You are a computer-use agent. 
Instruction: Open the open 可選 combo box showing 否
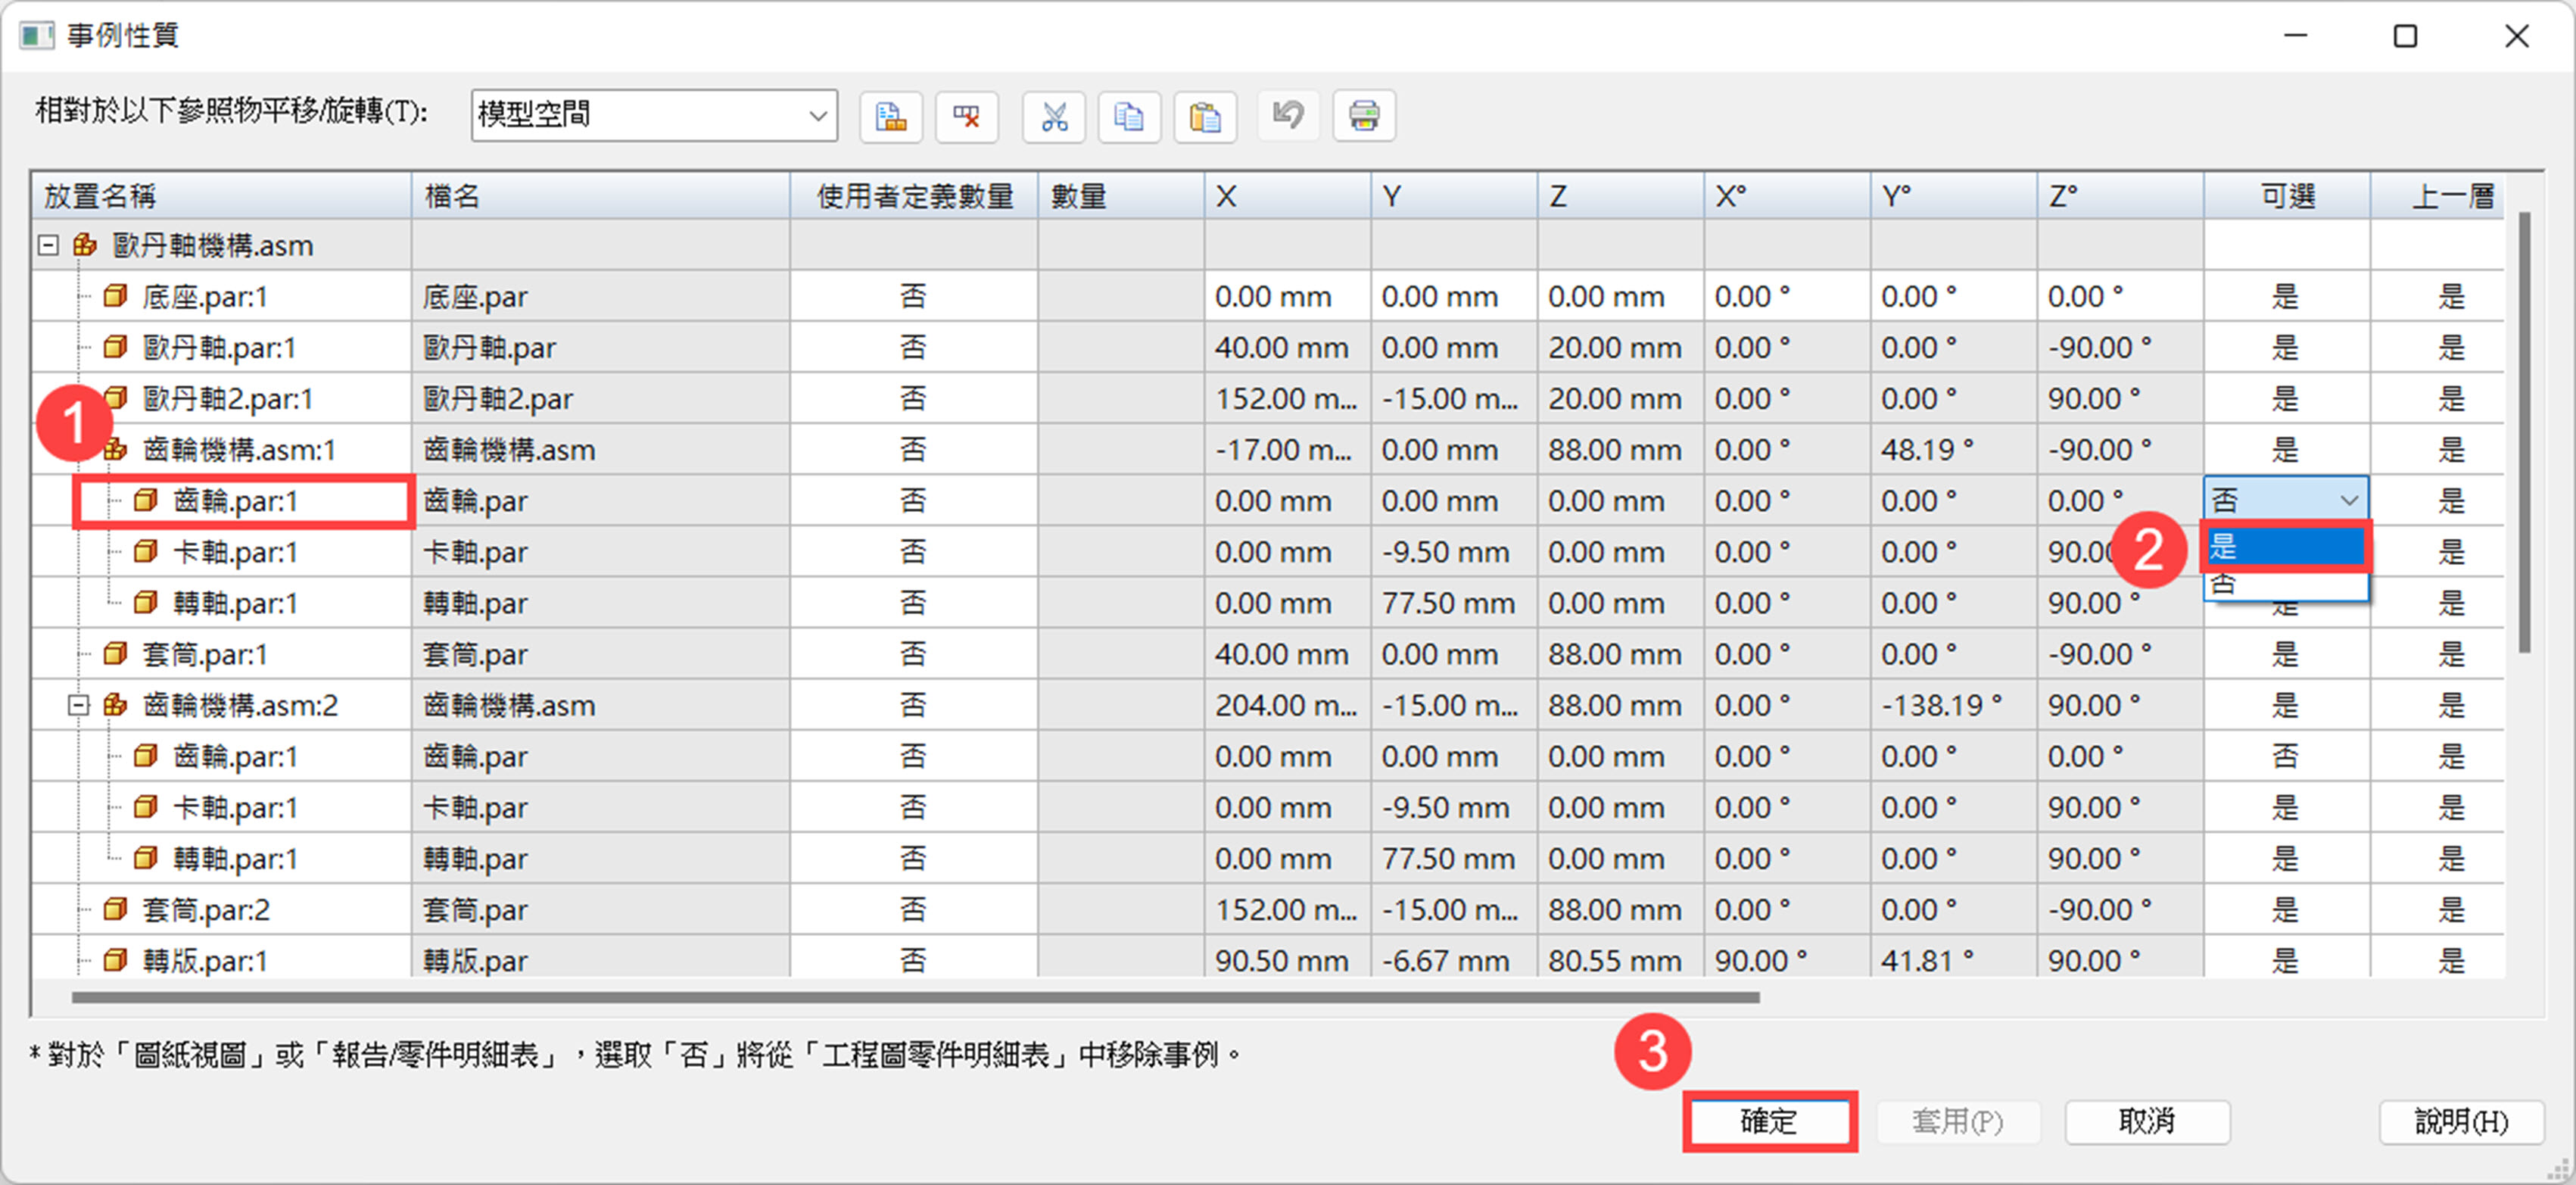click(x=2286, y=499)
